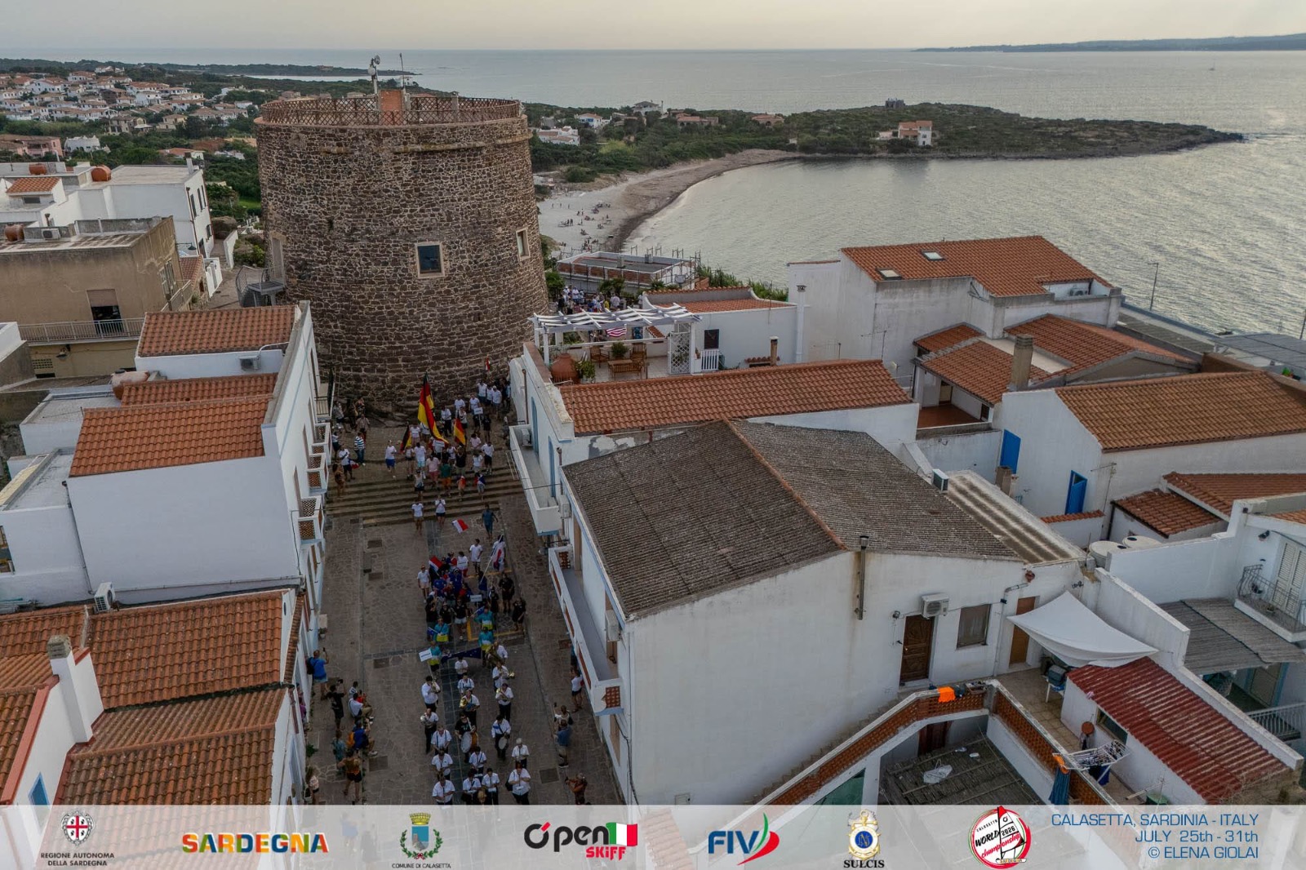Viewport: 1306px width, 870px height.
Task: Open the Open Skiff logo
Action: [580, 841]
